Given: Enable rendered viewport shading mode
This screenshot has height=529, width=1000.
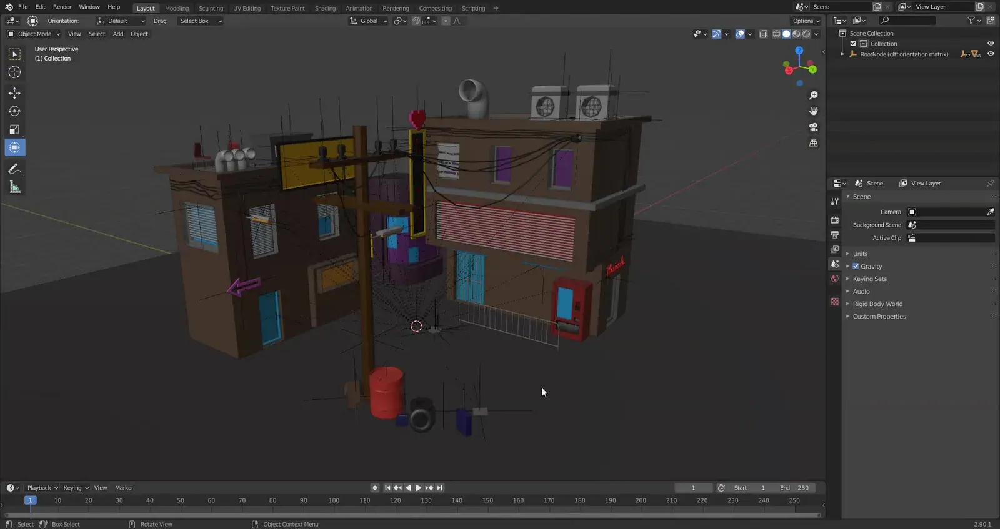Looking at the screenshot, I should (x=806, y=34).
